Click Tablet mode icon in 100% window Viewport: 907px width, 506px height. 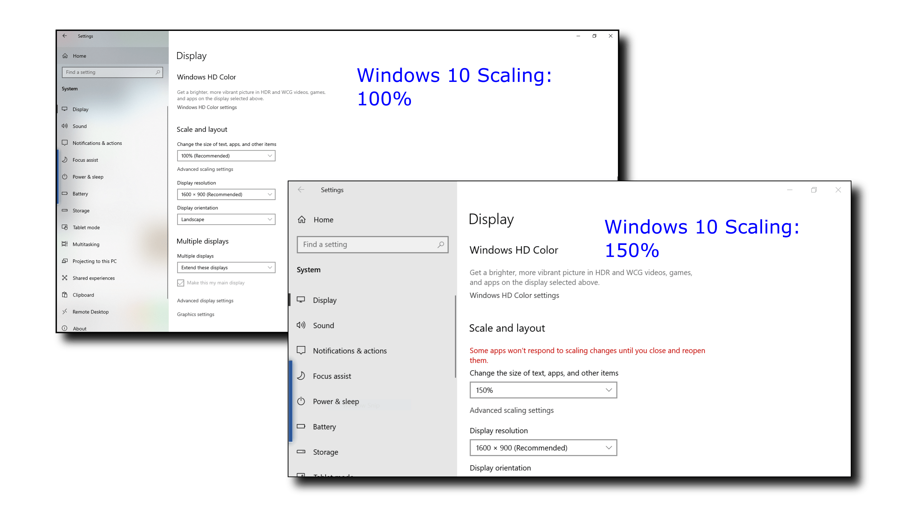click(x=65, y=227)
